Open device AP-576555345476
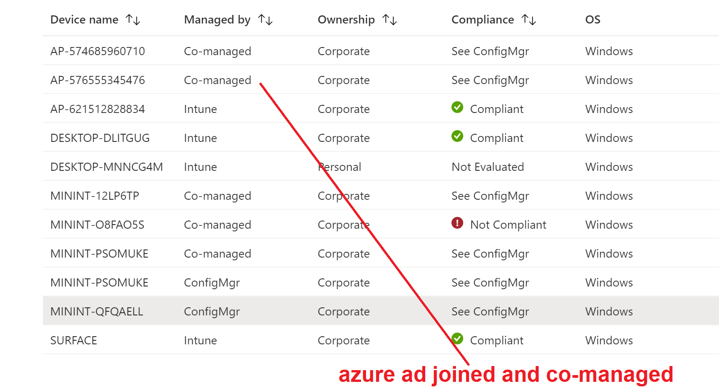The width and height of the screenshot is (719, 390). 98,80
